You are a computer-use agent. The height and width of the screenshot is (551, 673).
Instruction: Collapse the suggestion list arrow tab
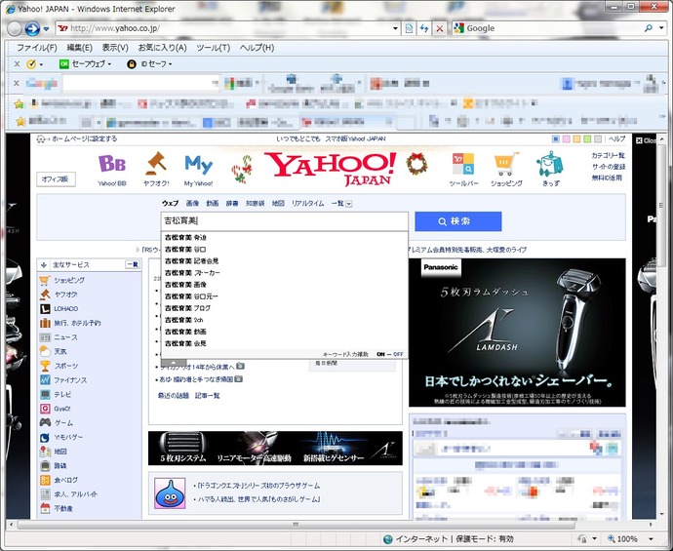(174, 363)
